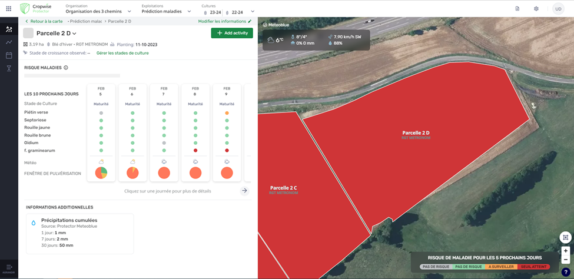Open the Prédiction maladies exploitations dropdown

[189, 11]
